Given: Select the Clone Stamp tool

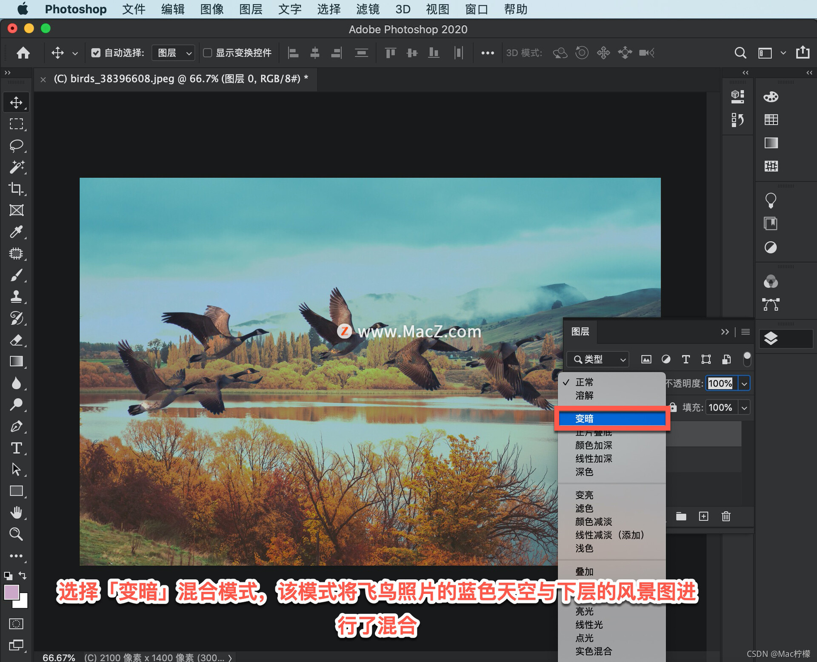Looking at the screenshot, I should coord(16,297).
